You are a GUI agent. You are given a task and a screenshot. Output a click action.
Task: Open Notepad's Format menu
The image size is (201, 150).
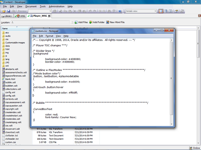pos(49,36)
